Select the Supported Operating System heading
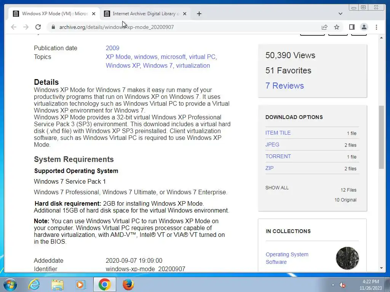The width and height of the screenshot is (390, 292). pos(76,171)
